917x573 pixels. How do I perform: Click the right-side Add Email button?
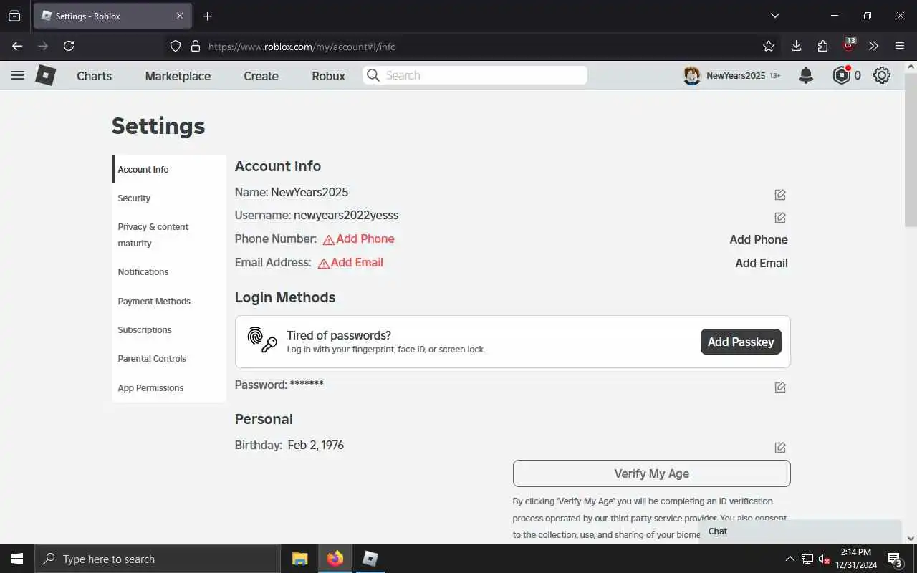click(x=762, y=264)
